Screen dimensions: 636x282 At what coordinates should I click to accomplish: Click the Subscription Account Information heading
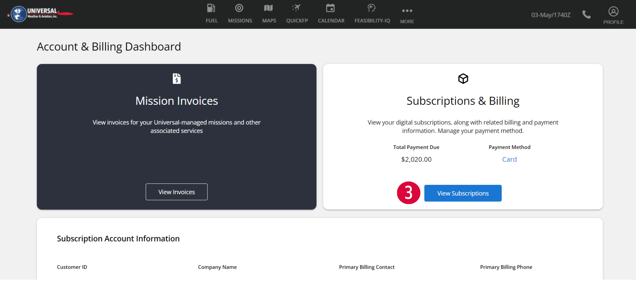tap(118, 239)
